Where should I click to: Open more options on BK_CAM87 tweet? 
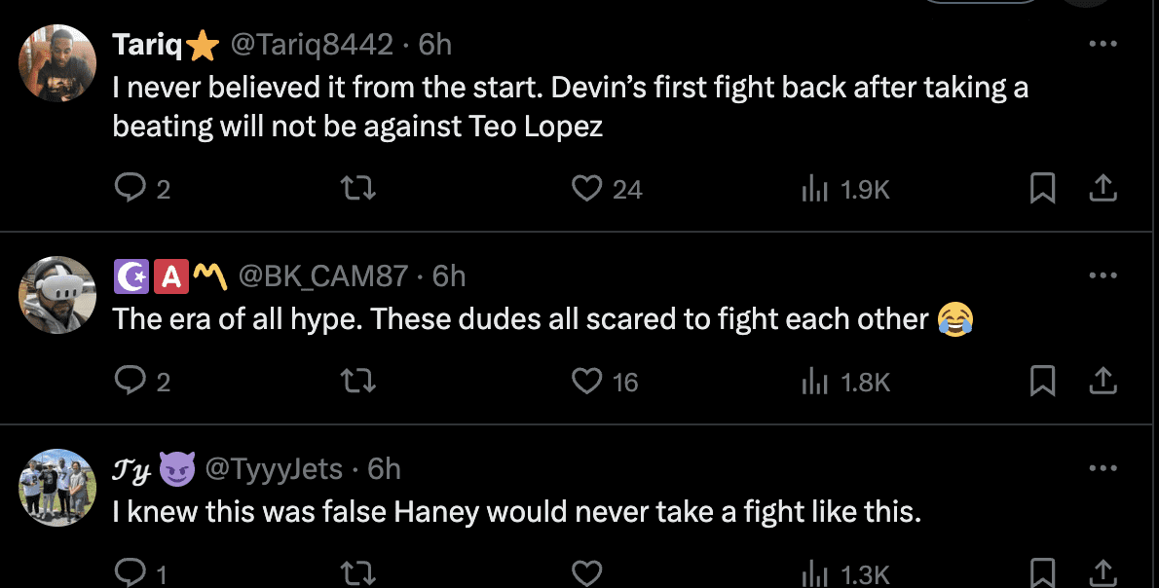1102,276
